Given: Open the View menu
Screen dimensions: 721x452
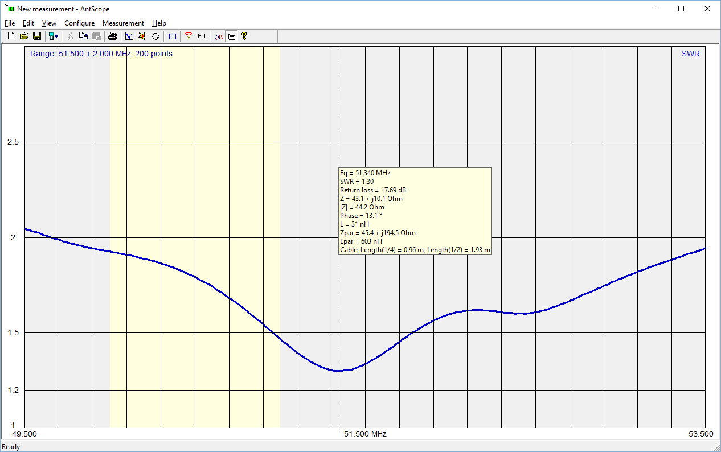Looking at the screenshot, I should pyautogui.click(x=49, y=23).
